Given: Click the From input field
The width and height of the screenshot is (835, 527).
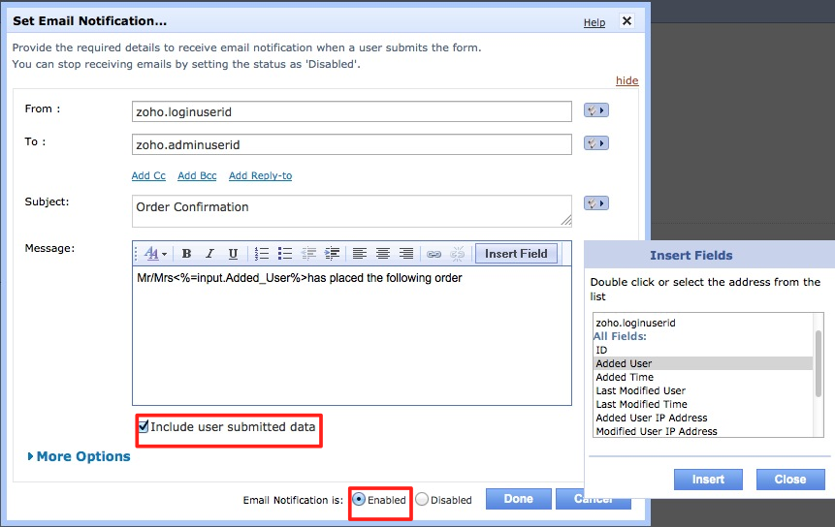Looking at the screenshot, I should coord(352,111).
